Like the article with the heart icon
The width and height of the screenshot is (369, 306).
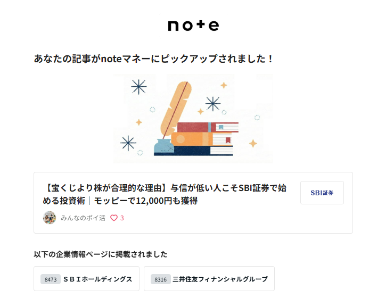pos(113,218)
